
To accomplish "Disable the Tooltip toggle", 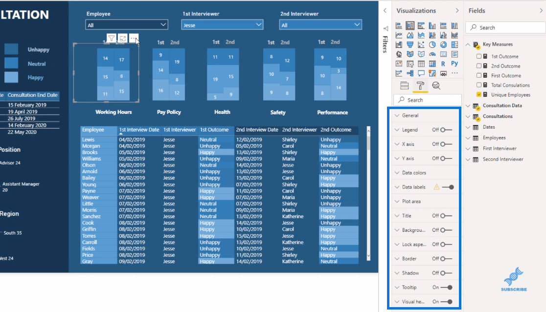I will click(446, 288).
